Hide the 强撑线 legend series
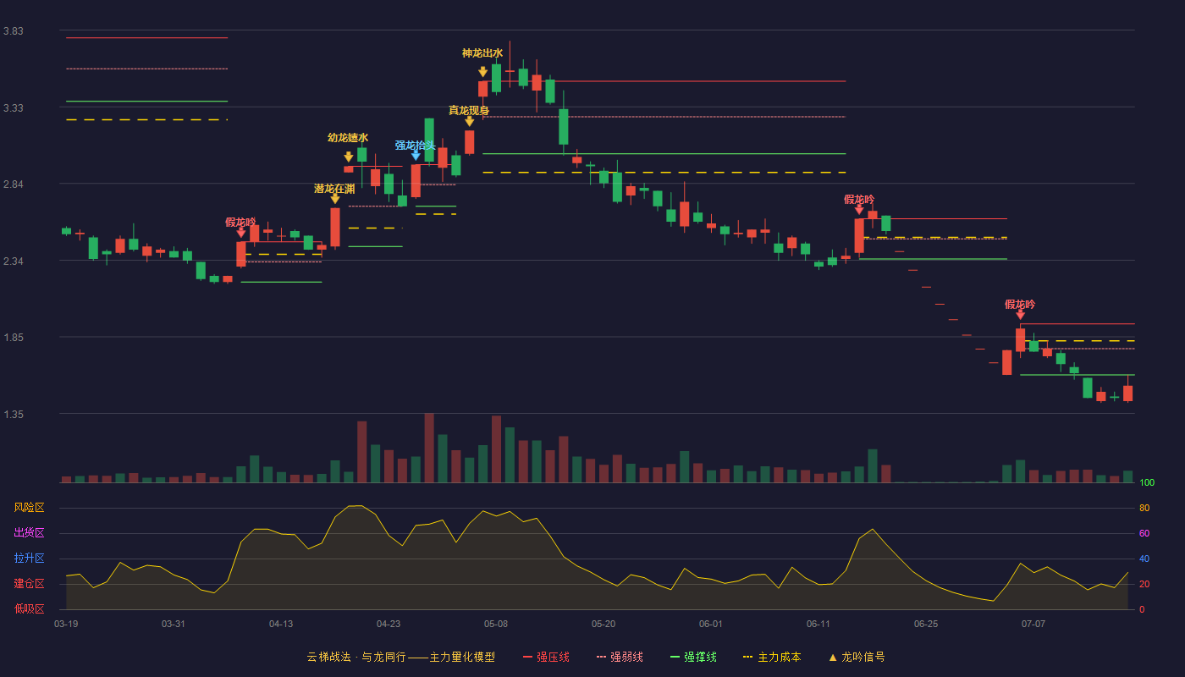1185x677 pixels. [693, 657]
